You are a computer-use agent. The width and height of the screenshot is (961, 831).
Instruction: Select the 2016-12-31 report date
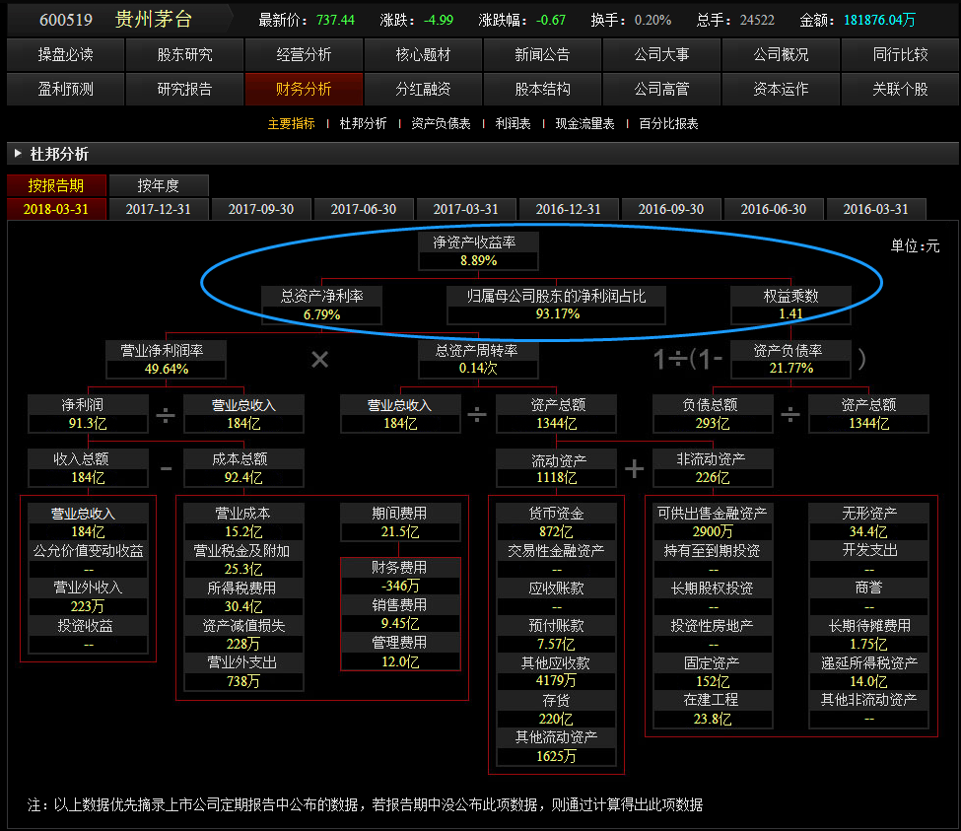[568, 209]
